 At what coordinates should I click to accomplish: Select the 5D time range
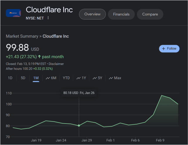23,78
